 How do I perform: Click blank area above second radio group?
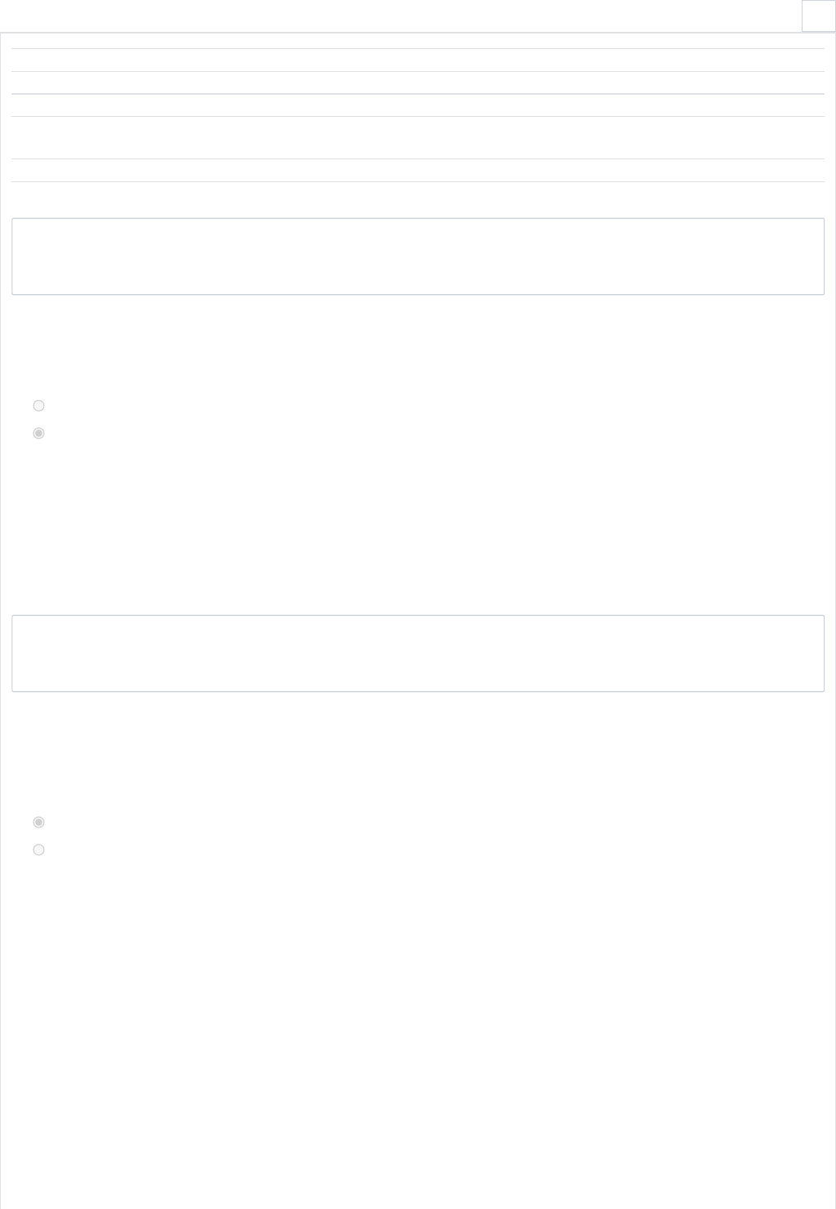click(418, 752)
